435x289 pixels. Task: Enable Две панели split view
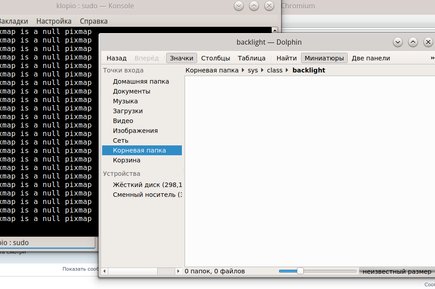pyautogui.click(x=370, y=58)
